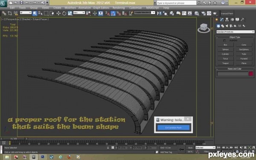
Task: Activate the Select and Scale tool
Action: tap(70, 13)
